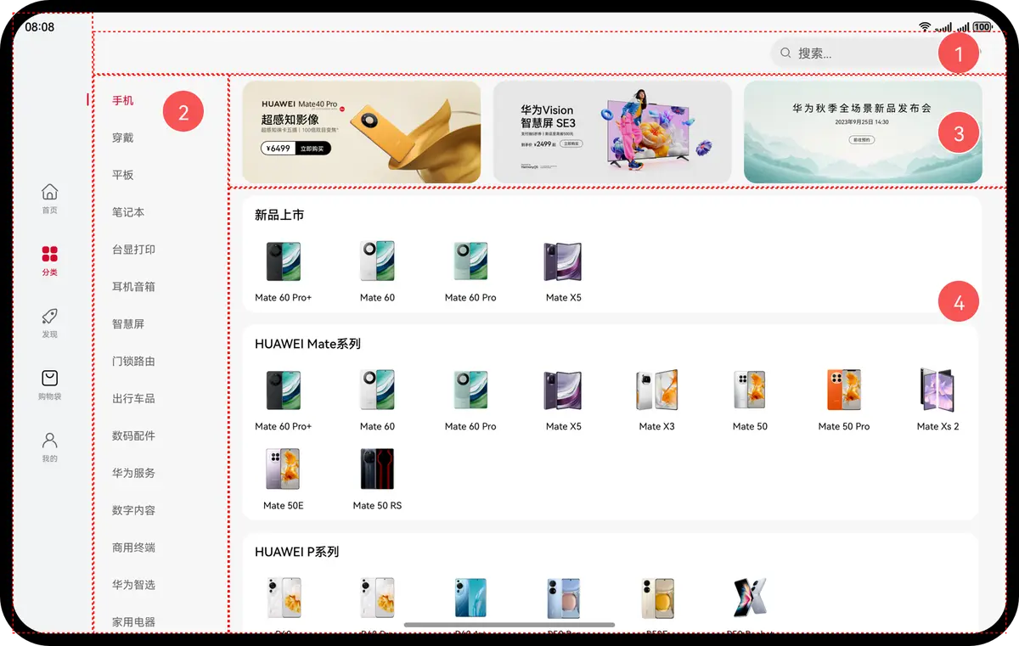
Task: Open the 我的 profile icon
Action: pos(50,441)
